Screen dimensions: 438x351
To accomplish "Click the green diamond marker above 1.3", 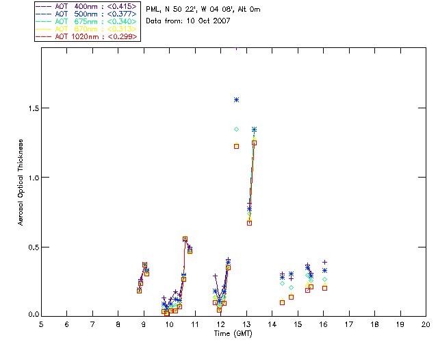I will coord(236,130).
